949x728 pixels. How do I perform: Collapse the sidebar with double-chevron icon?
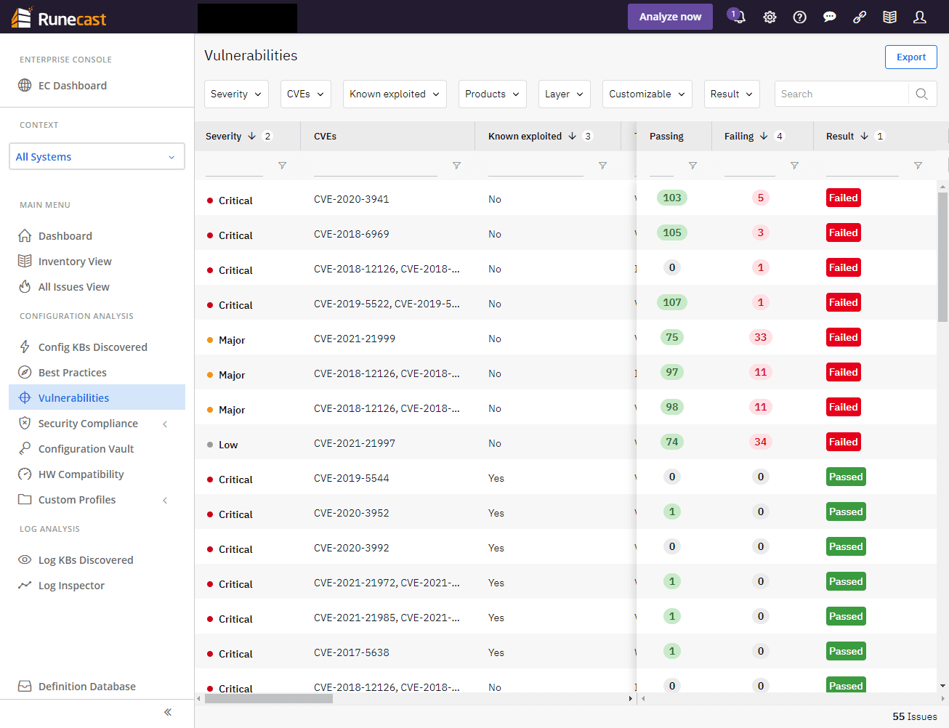[x=168, y=712]
